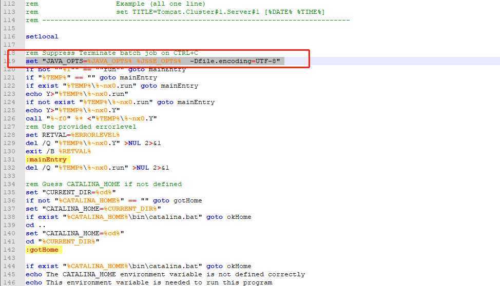Click the 'call "%~f0"' line

pos(91,118)
